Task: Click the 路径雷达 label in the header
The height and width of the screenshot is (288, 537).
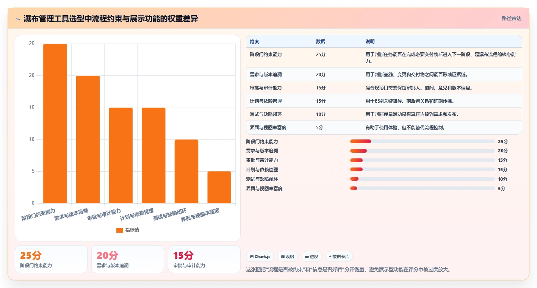Action: 511,18
